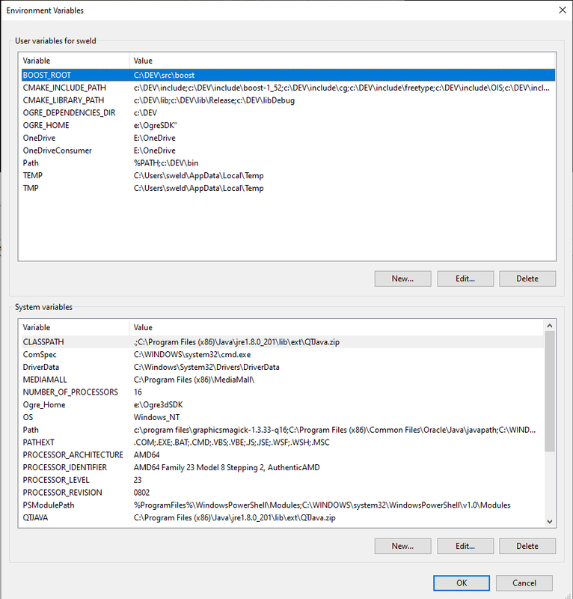This screenshot has width=573, height=599.
Task: Select the CMAKE_INCLUDE_PATH user variable
Action: [x=288, y=88]
